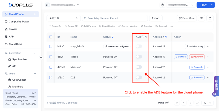This screenshot has width=219, height=111.
Task: Collapse the sidebar with double-arrow icon
Action: tap(41, 58)
